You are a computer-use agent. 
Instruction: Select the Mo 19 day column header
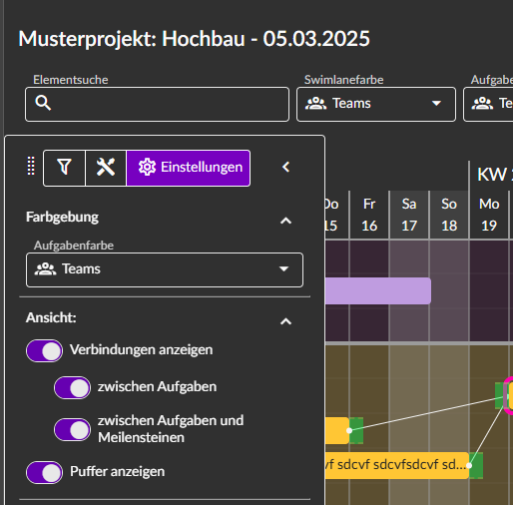click(x=489, y=215)
